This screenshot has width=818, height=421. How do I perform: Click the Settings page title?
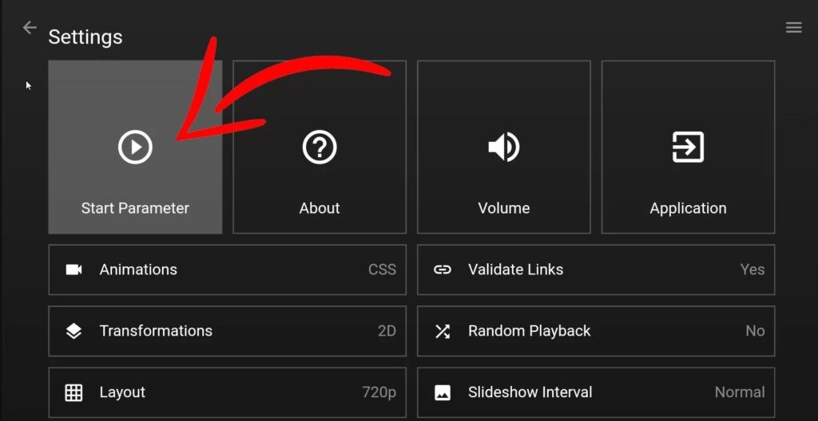coord(85,37)
